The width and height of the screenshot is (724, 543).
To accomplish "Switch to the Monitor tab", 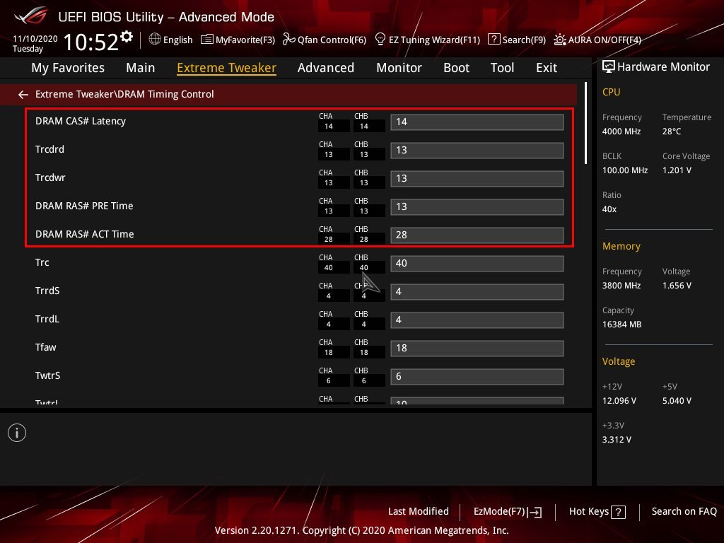I will (399, 68).
